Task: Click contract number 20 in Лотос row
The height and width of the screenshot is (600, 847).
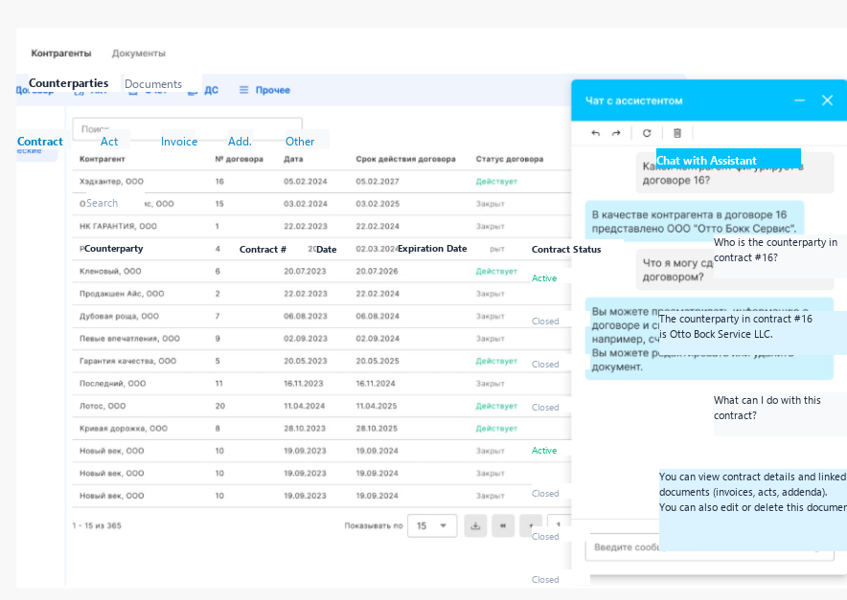Action: coord(219,407)
